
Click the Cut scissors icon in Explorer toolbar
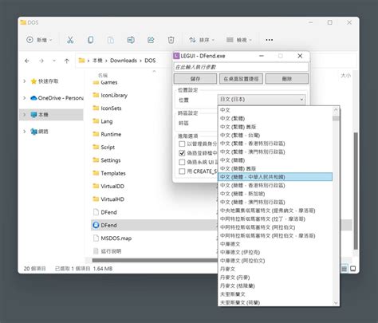pos(70,40)
